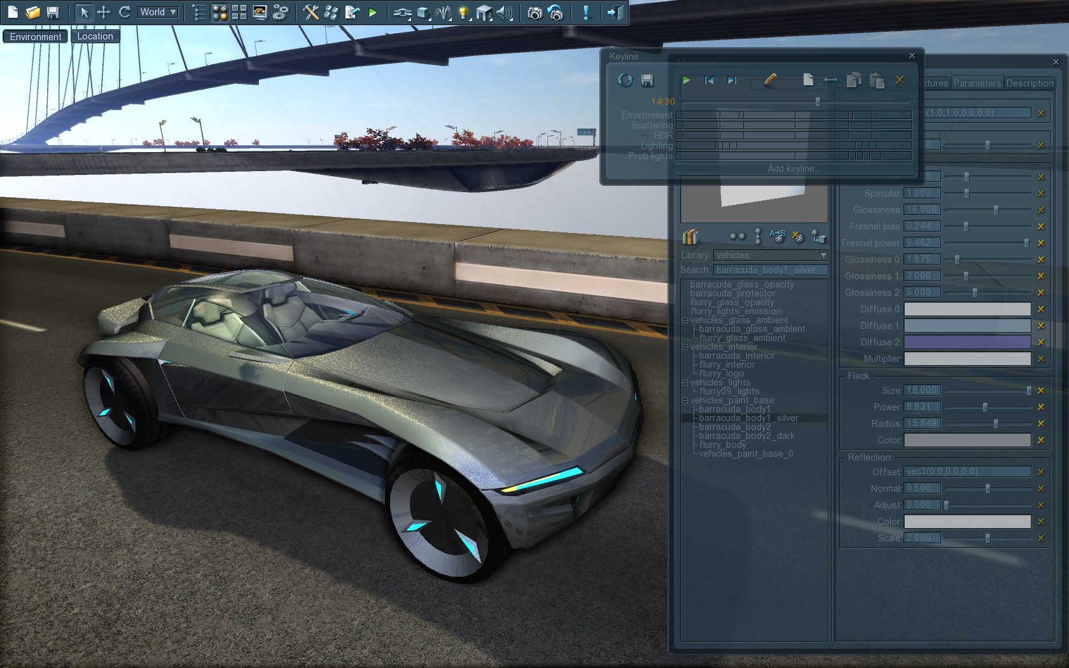Switch to Description tab

(1030, 83)
